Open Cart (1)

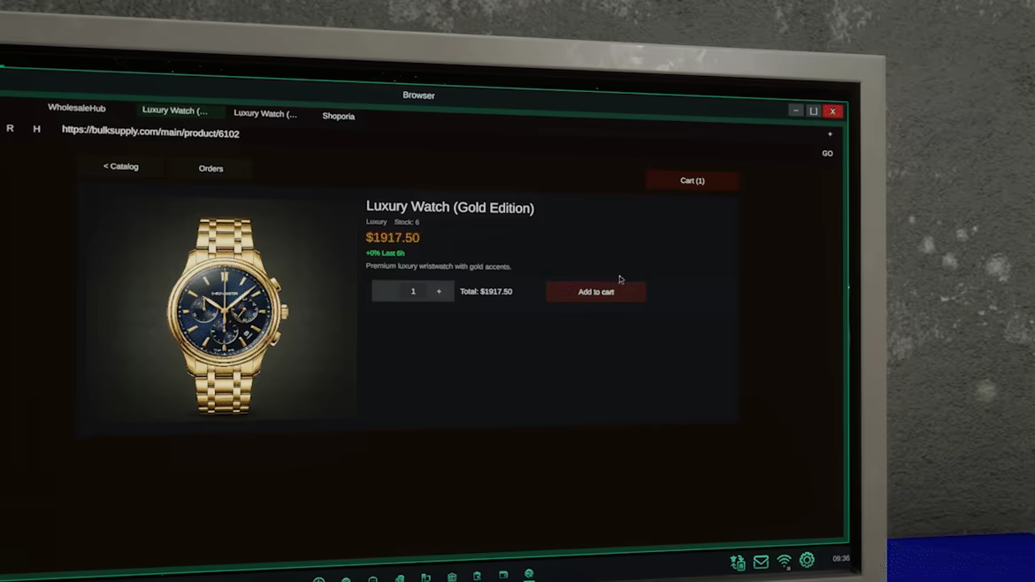[693, 180]
